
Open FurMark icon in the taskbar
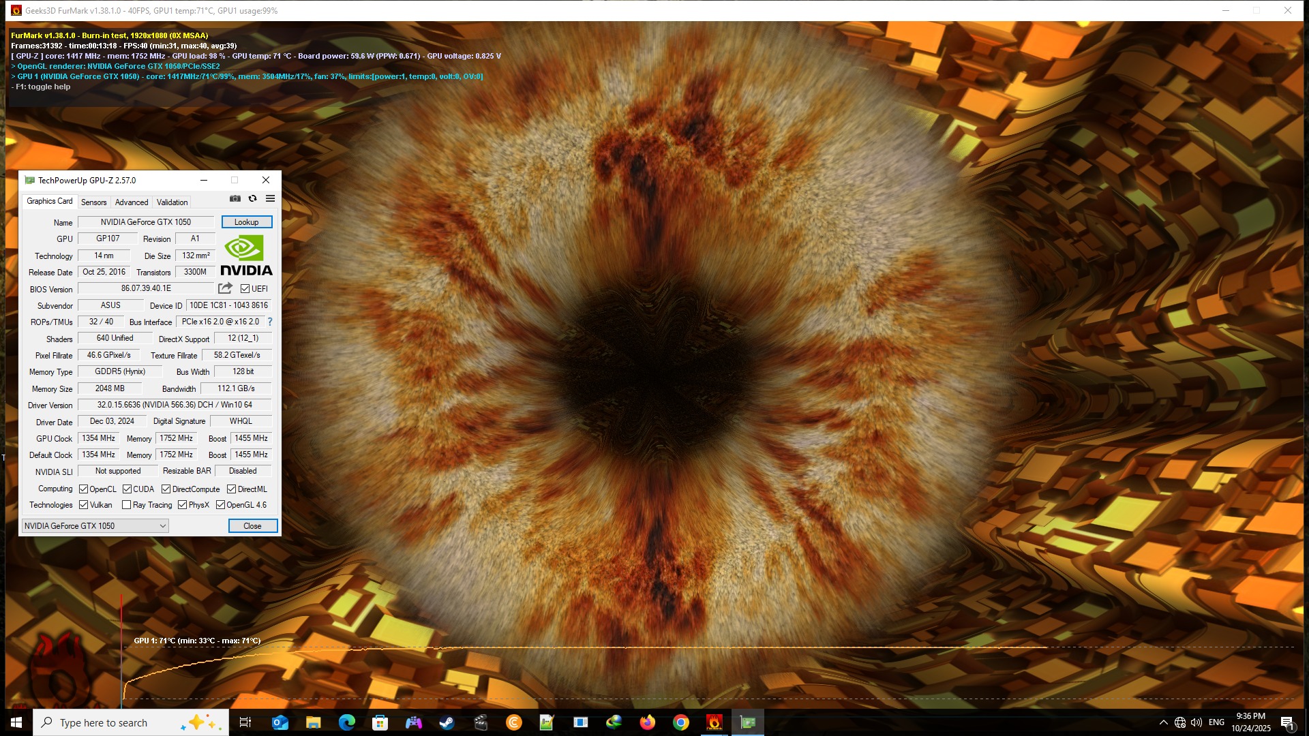pyautogui.click(x=714, y=722)
